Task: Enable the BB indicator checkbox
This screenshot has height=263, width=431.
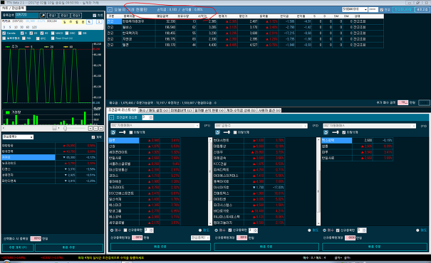Action: (x=80, y=33)
